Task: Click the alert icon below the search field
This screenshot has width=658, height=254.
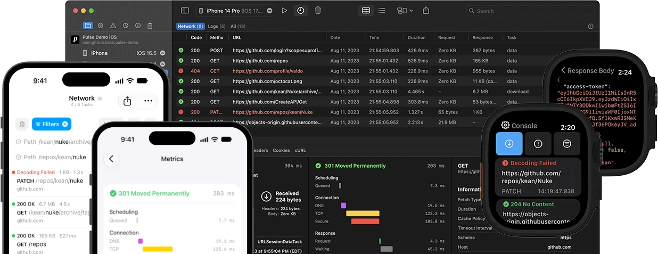Action: tap(590, 26)
